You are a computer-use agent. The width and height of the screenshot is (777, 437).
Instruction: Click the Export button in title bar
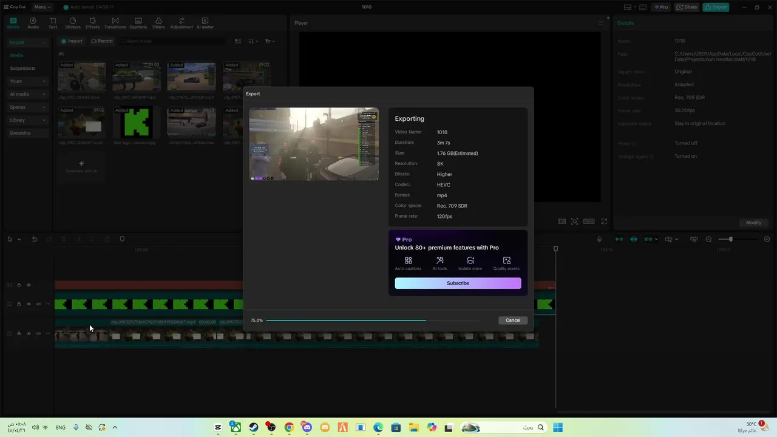point(716,7)
